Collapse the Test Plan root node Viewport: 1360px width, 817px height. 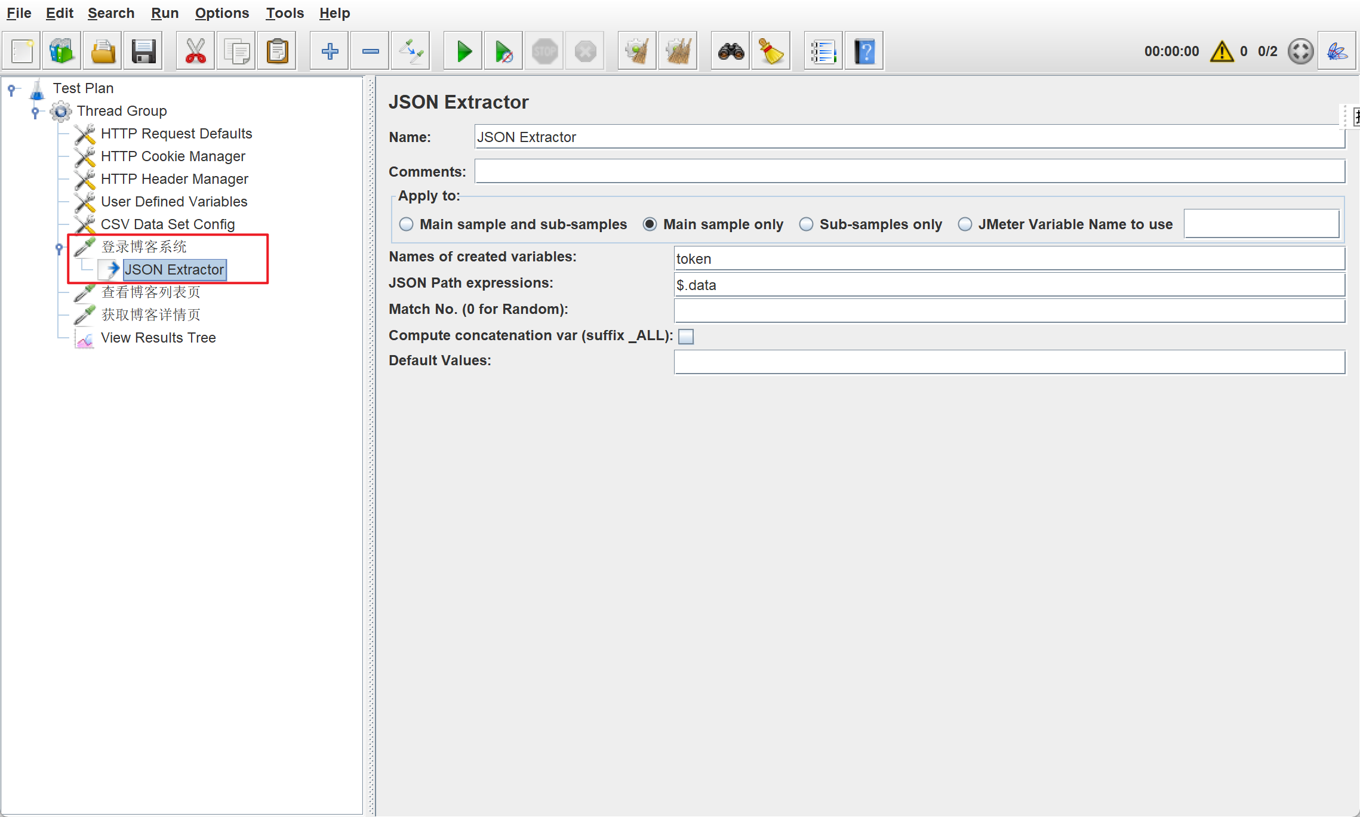(11, 89)
